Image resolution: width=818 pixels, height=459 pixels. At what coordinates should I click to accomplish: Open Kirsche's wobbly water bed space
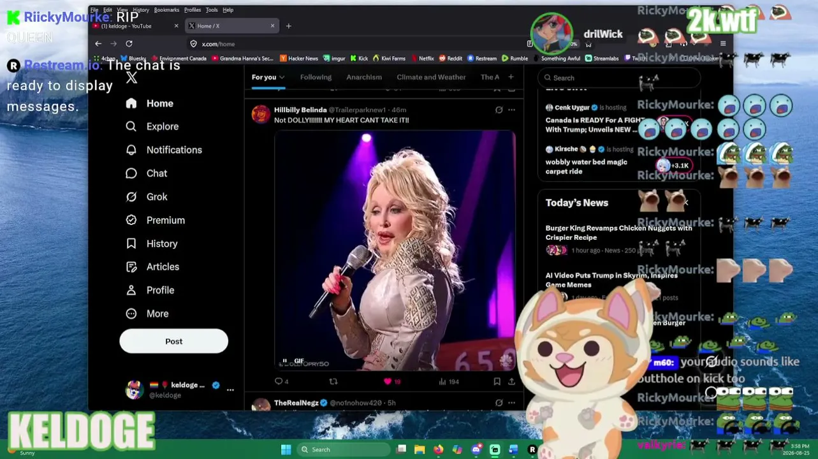click(586, 166)
